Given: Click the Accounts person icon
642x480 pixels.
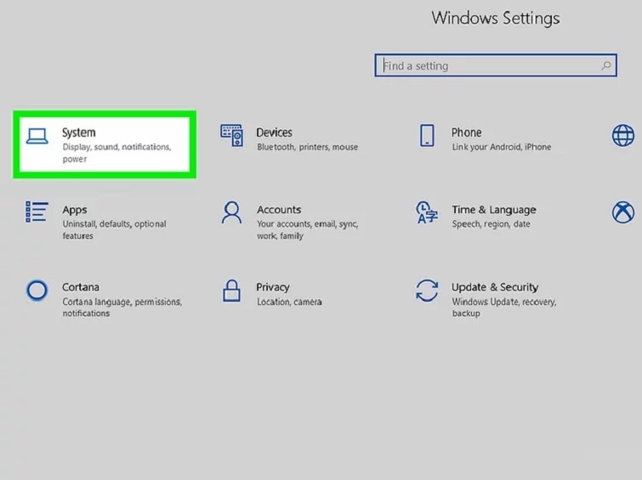Looking at the screenshot, I should point(231,212).
